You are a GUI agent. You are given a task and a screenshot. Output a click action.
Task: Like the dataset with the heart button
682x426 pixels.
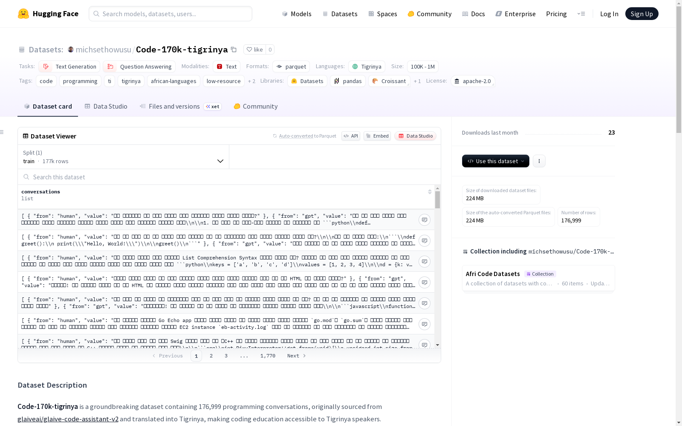point(254,49)
